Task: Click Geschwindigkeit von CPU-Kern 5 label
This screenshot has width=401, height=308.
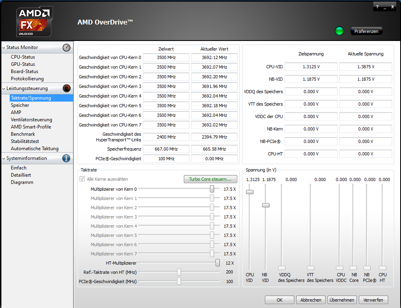Action: (110, 106)
